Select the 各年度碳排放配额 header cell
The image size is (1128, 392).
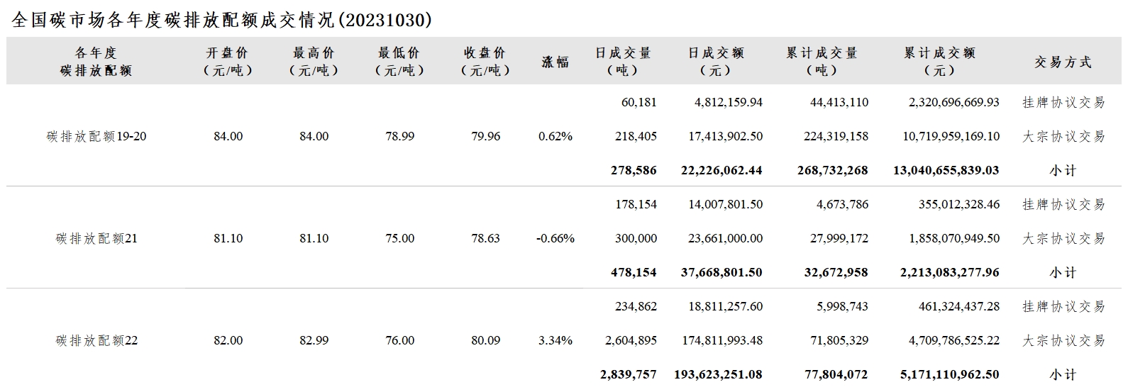(x=96, y=62)
